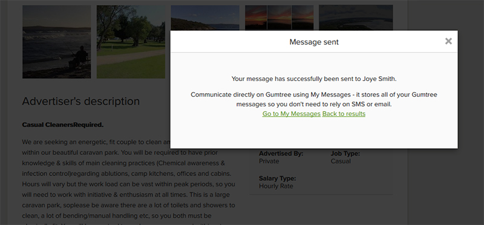Click the Job Type: label

pos(345,154)
